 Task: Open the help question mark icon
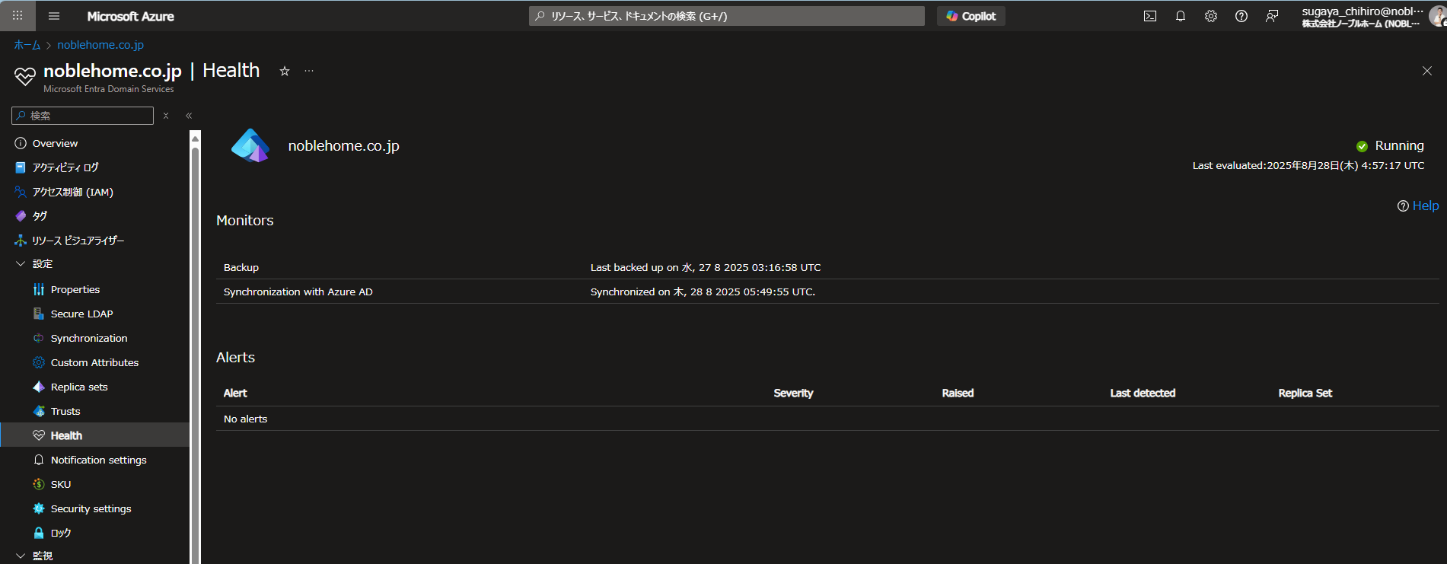[x=1241, y=16]
